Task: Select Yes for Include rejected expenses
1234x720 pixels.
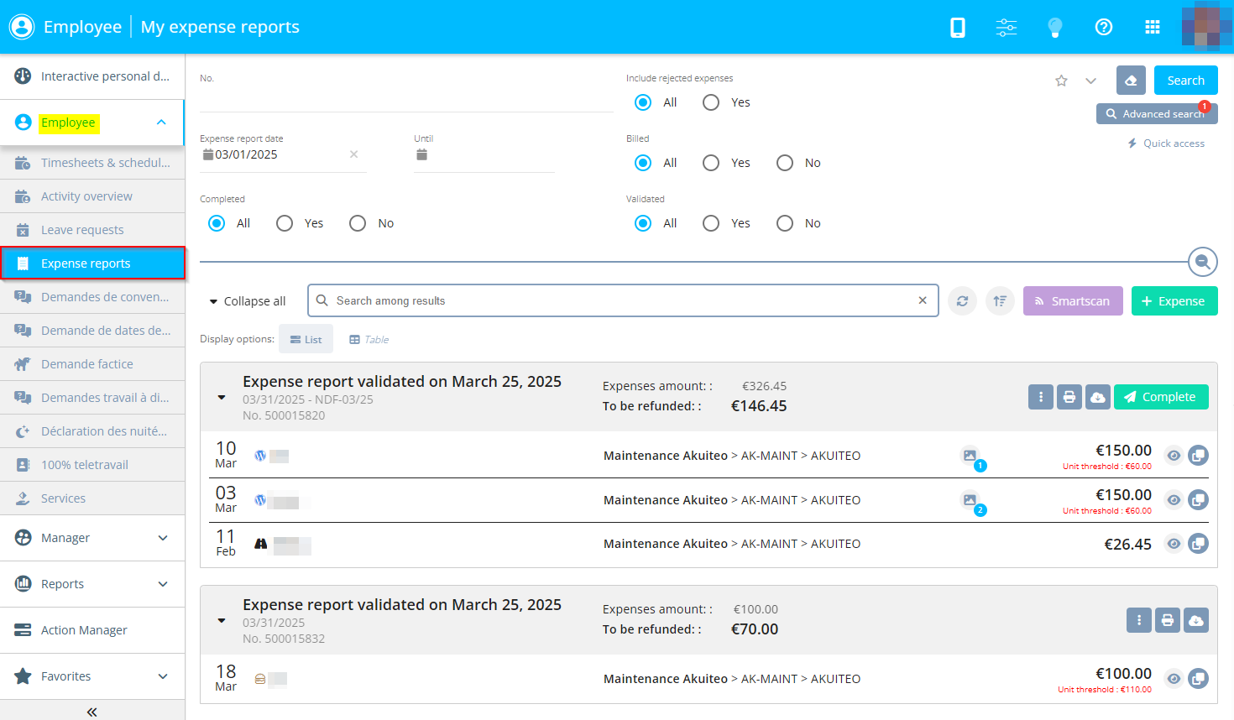Action: point(711,102)
